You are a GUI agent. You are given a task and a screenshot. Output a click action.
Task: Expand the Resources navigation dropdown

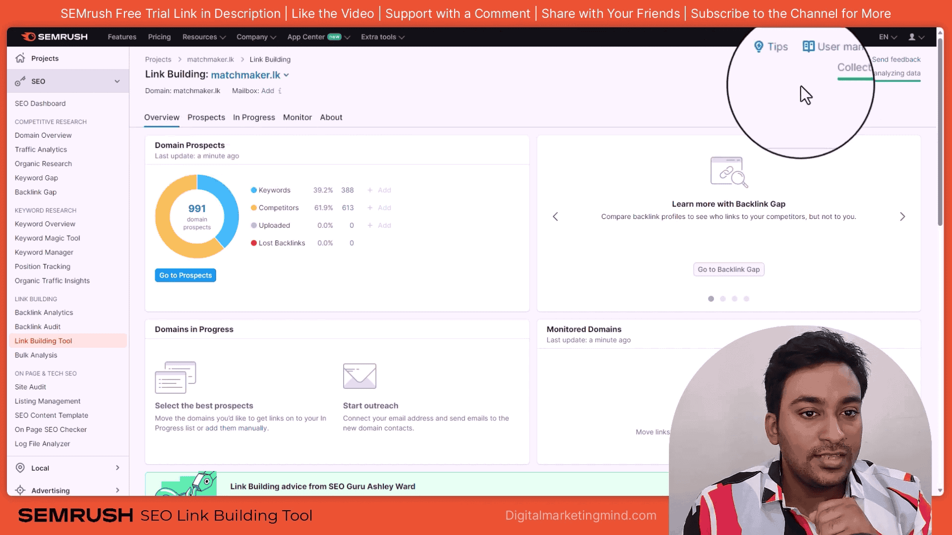point(203,37)
